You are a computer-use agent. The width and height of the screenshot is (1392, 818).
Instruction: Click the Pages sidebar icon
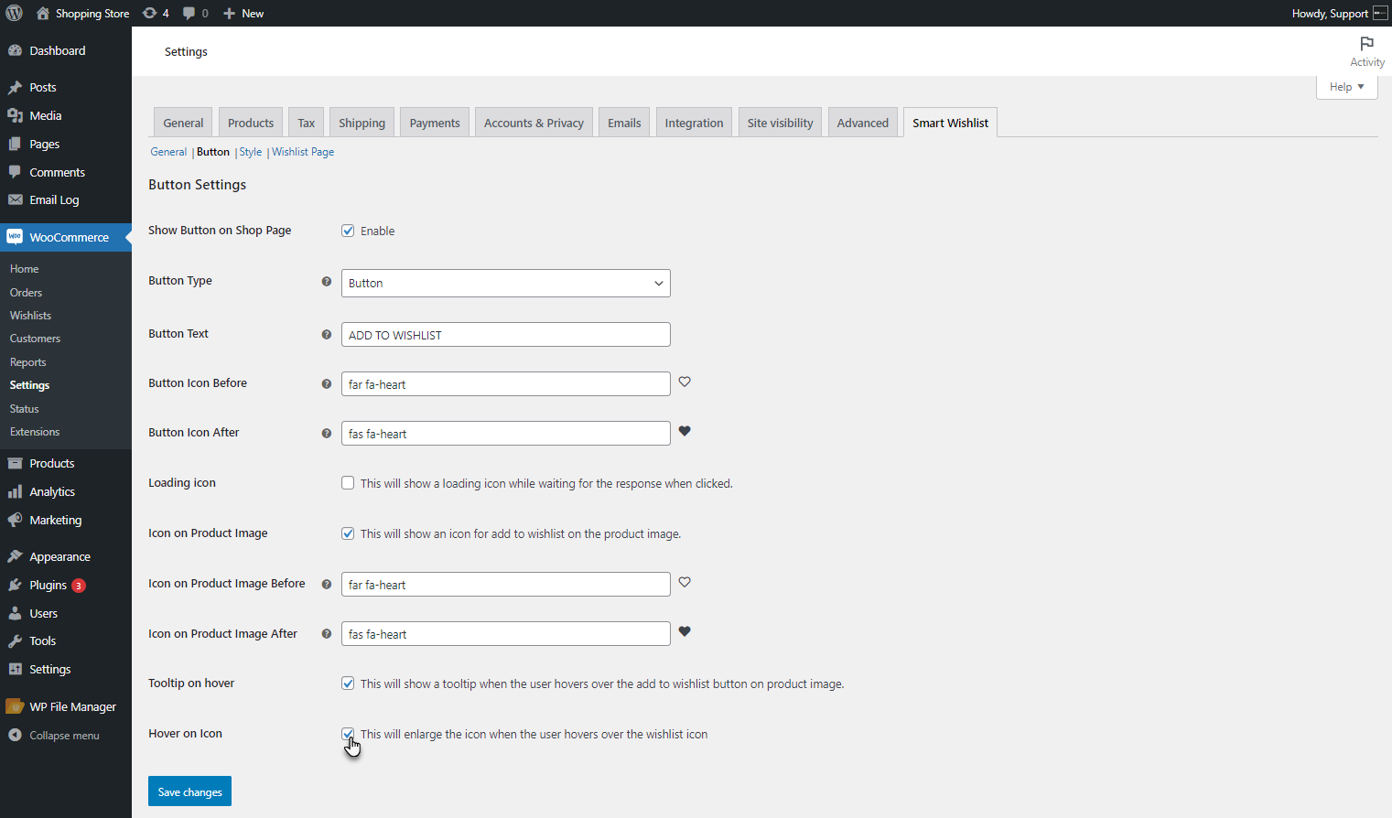pos(15,144)
